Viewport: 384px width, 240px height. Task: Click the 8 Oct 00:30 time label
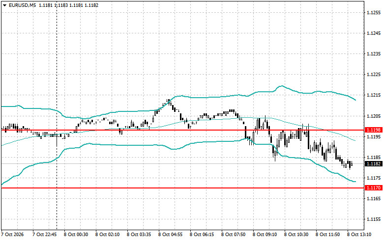76,235
